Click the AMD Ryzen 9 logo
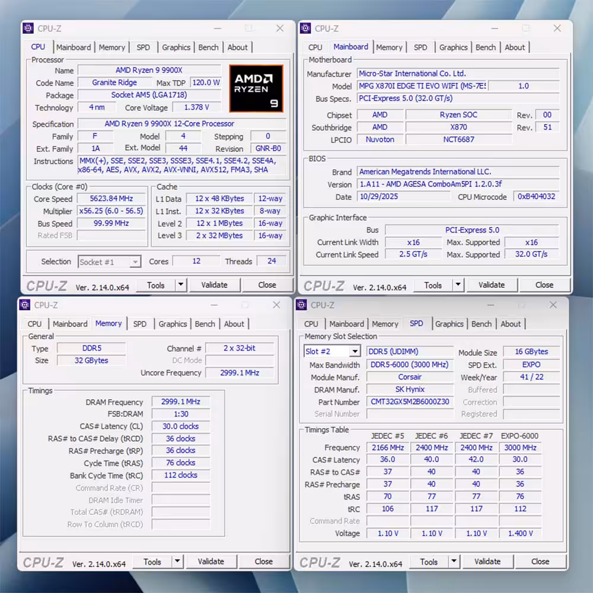This screenshot has height=593, width=593. click(256, 88)
